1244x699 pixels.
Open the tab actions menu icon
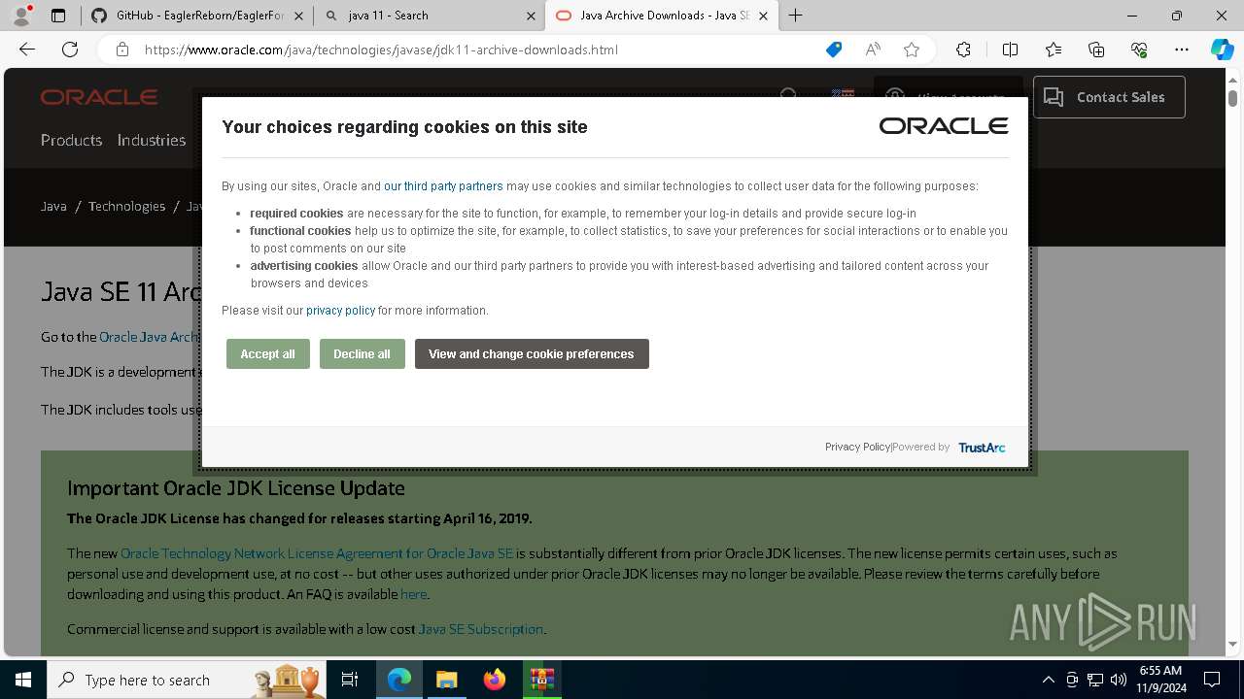pos(58,16)
